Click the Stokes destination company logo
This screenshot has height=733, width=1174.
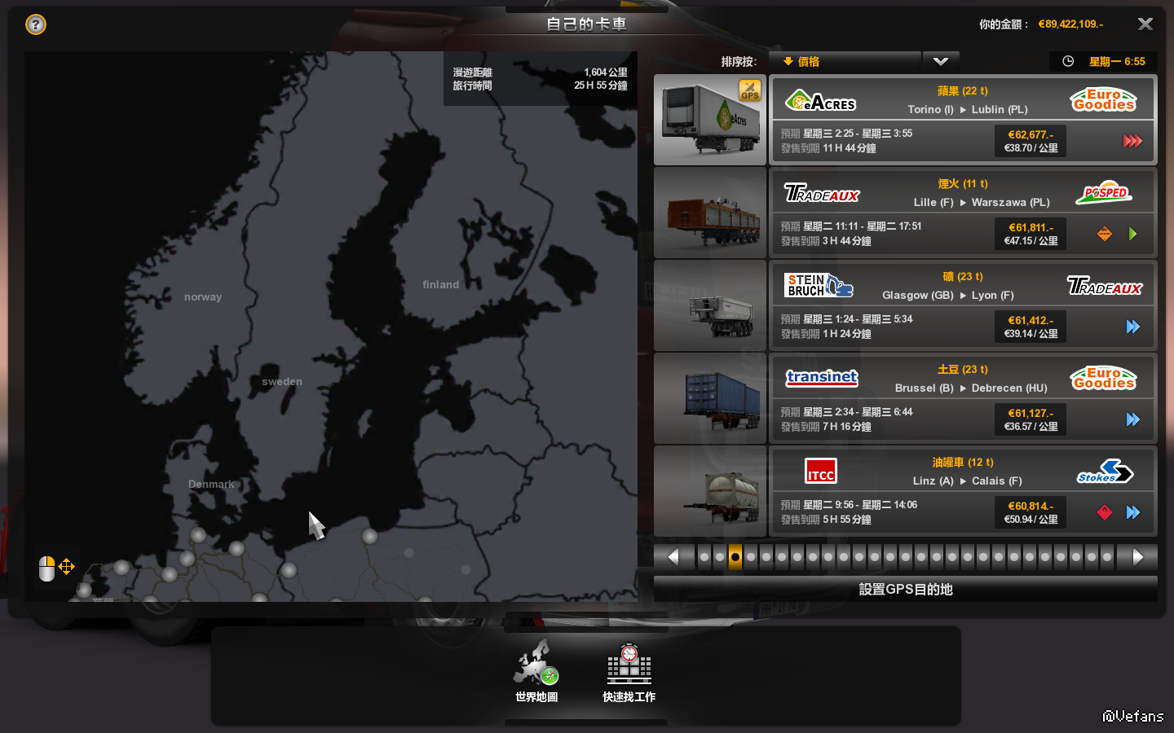(1105, 472)
